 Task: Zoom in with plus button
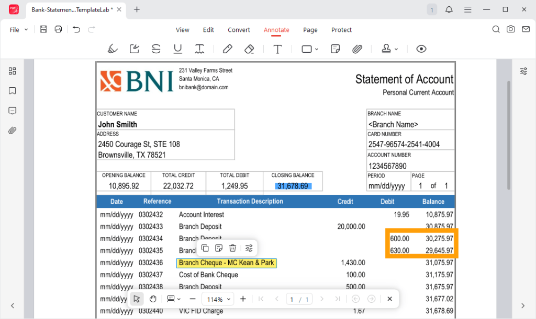coord(243,299)
